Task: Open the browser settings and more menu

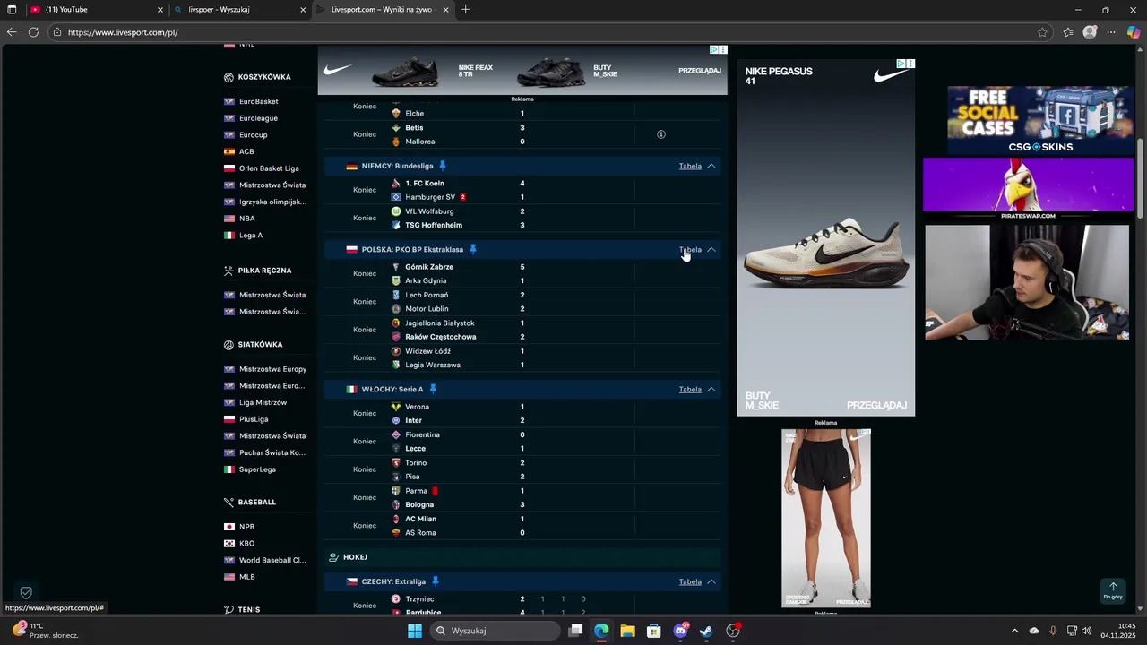Action: pos(1112,32)
